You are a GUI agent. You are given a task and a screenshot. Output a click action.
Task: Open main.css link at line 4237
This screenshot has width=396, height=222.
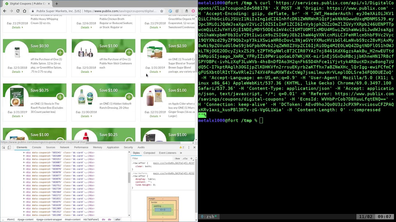[174, 163]
